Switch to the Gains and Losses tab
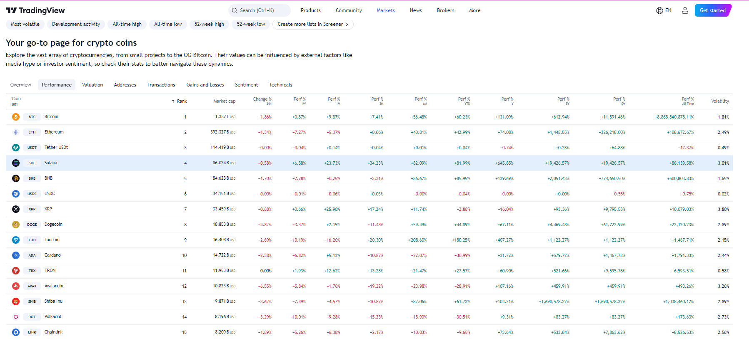This screenshot has height=341, width=749. coord(205,85)
